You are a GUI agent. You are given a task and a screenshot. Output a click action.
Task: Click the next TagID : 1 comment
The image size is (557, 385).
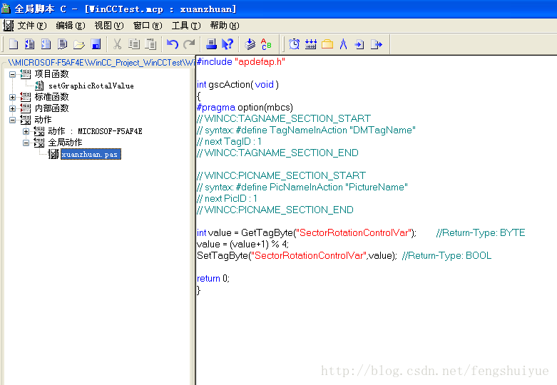coord(230,141)
